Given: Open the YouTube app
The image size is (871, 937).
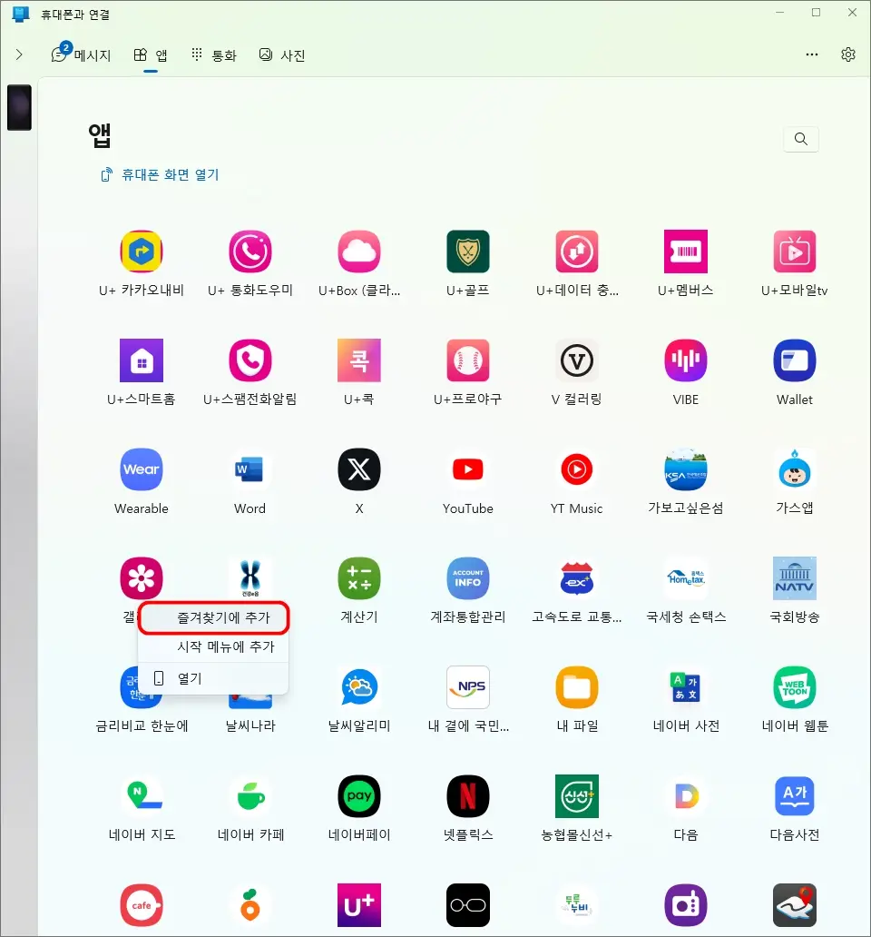Looking at the screenshot, I should (x=467, y=469).
